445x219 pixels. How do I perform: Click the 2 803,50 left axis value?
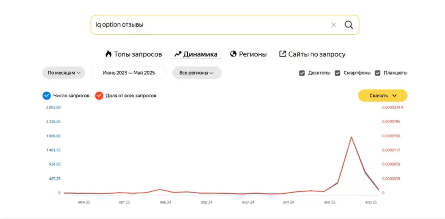tap(53, 107)
